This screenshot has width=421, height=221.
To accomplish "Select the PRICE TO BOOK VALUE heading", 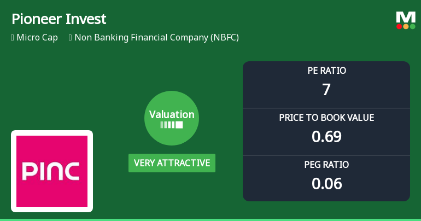I will 326,118.
